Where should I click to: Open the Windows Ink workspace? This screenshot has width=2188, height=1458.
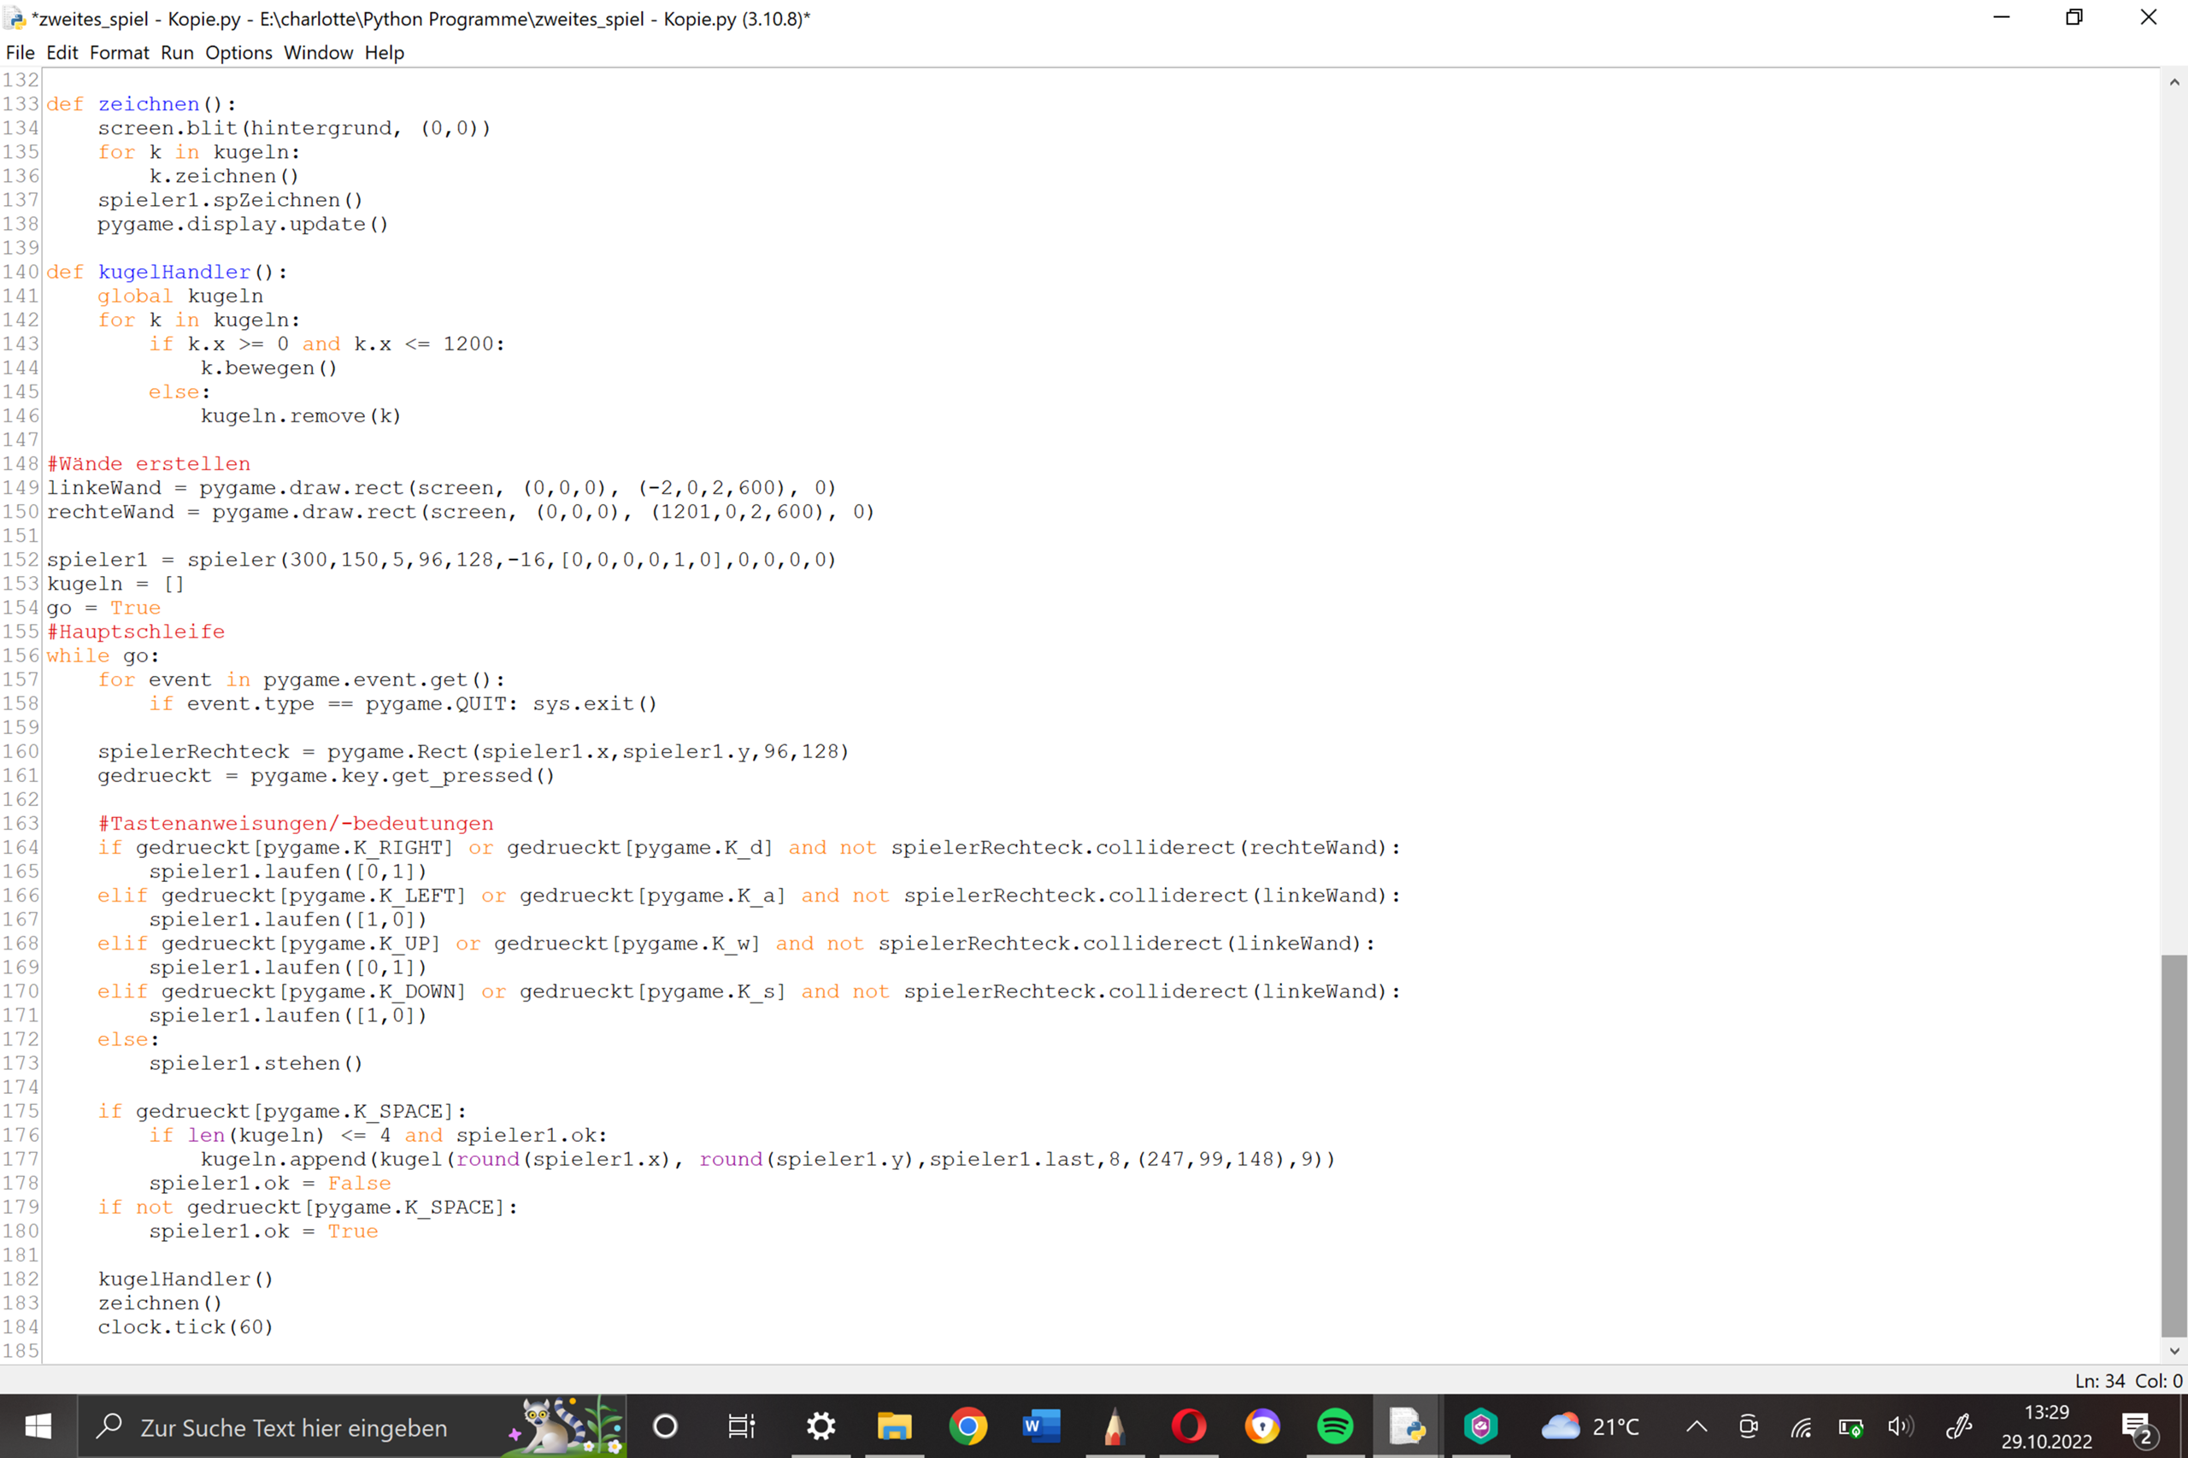[x=1960, y=1426]
